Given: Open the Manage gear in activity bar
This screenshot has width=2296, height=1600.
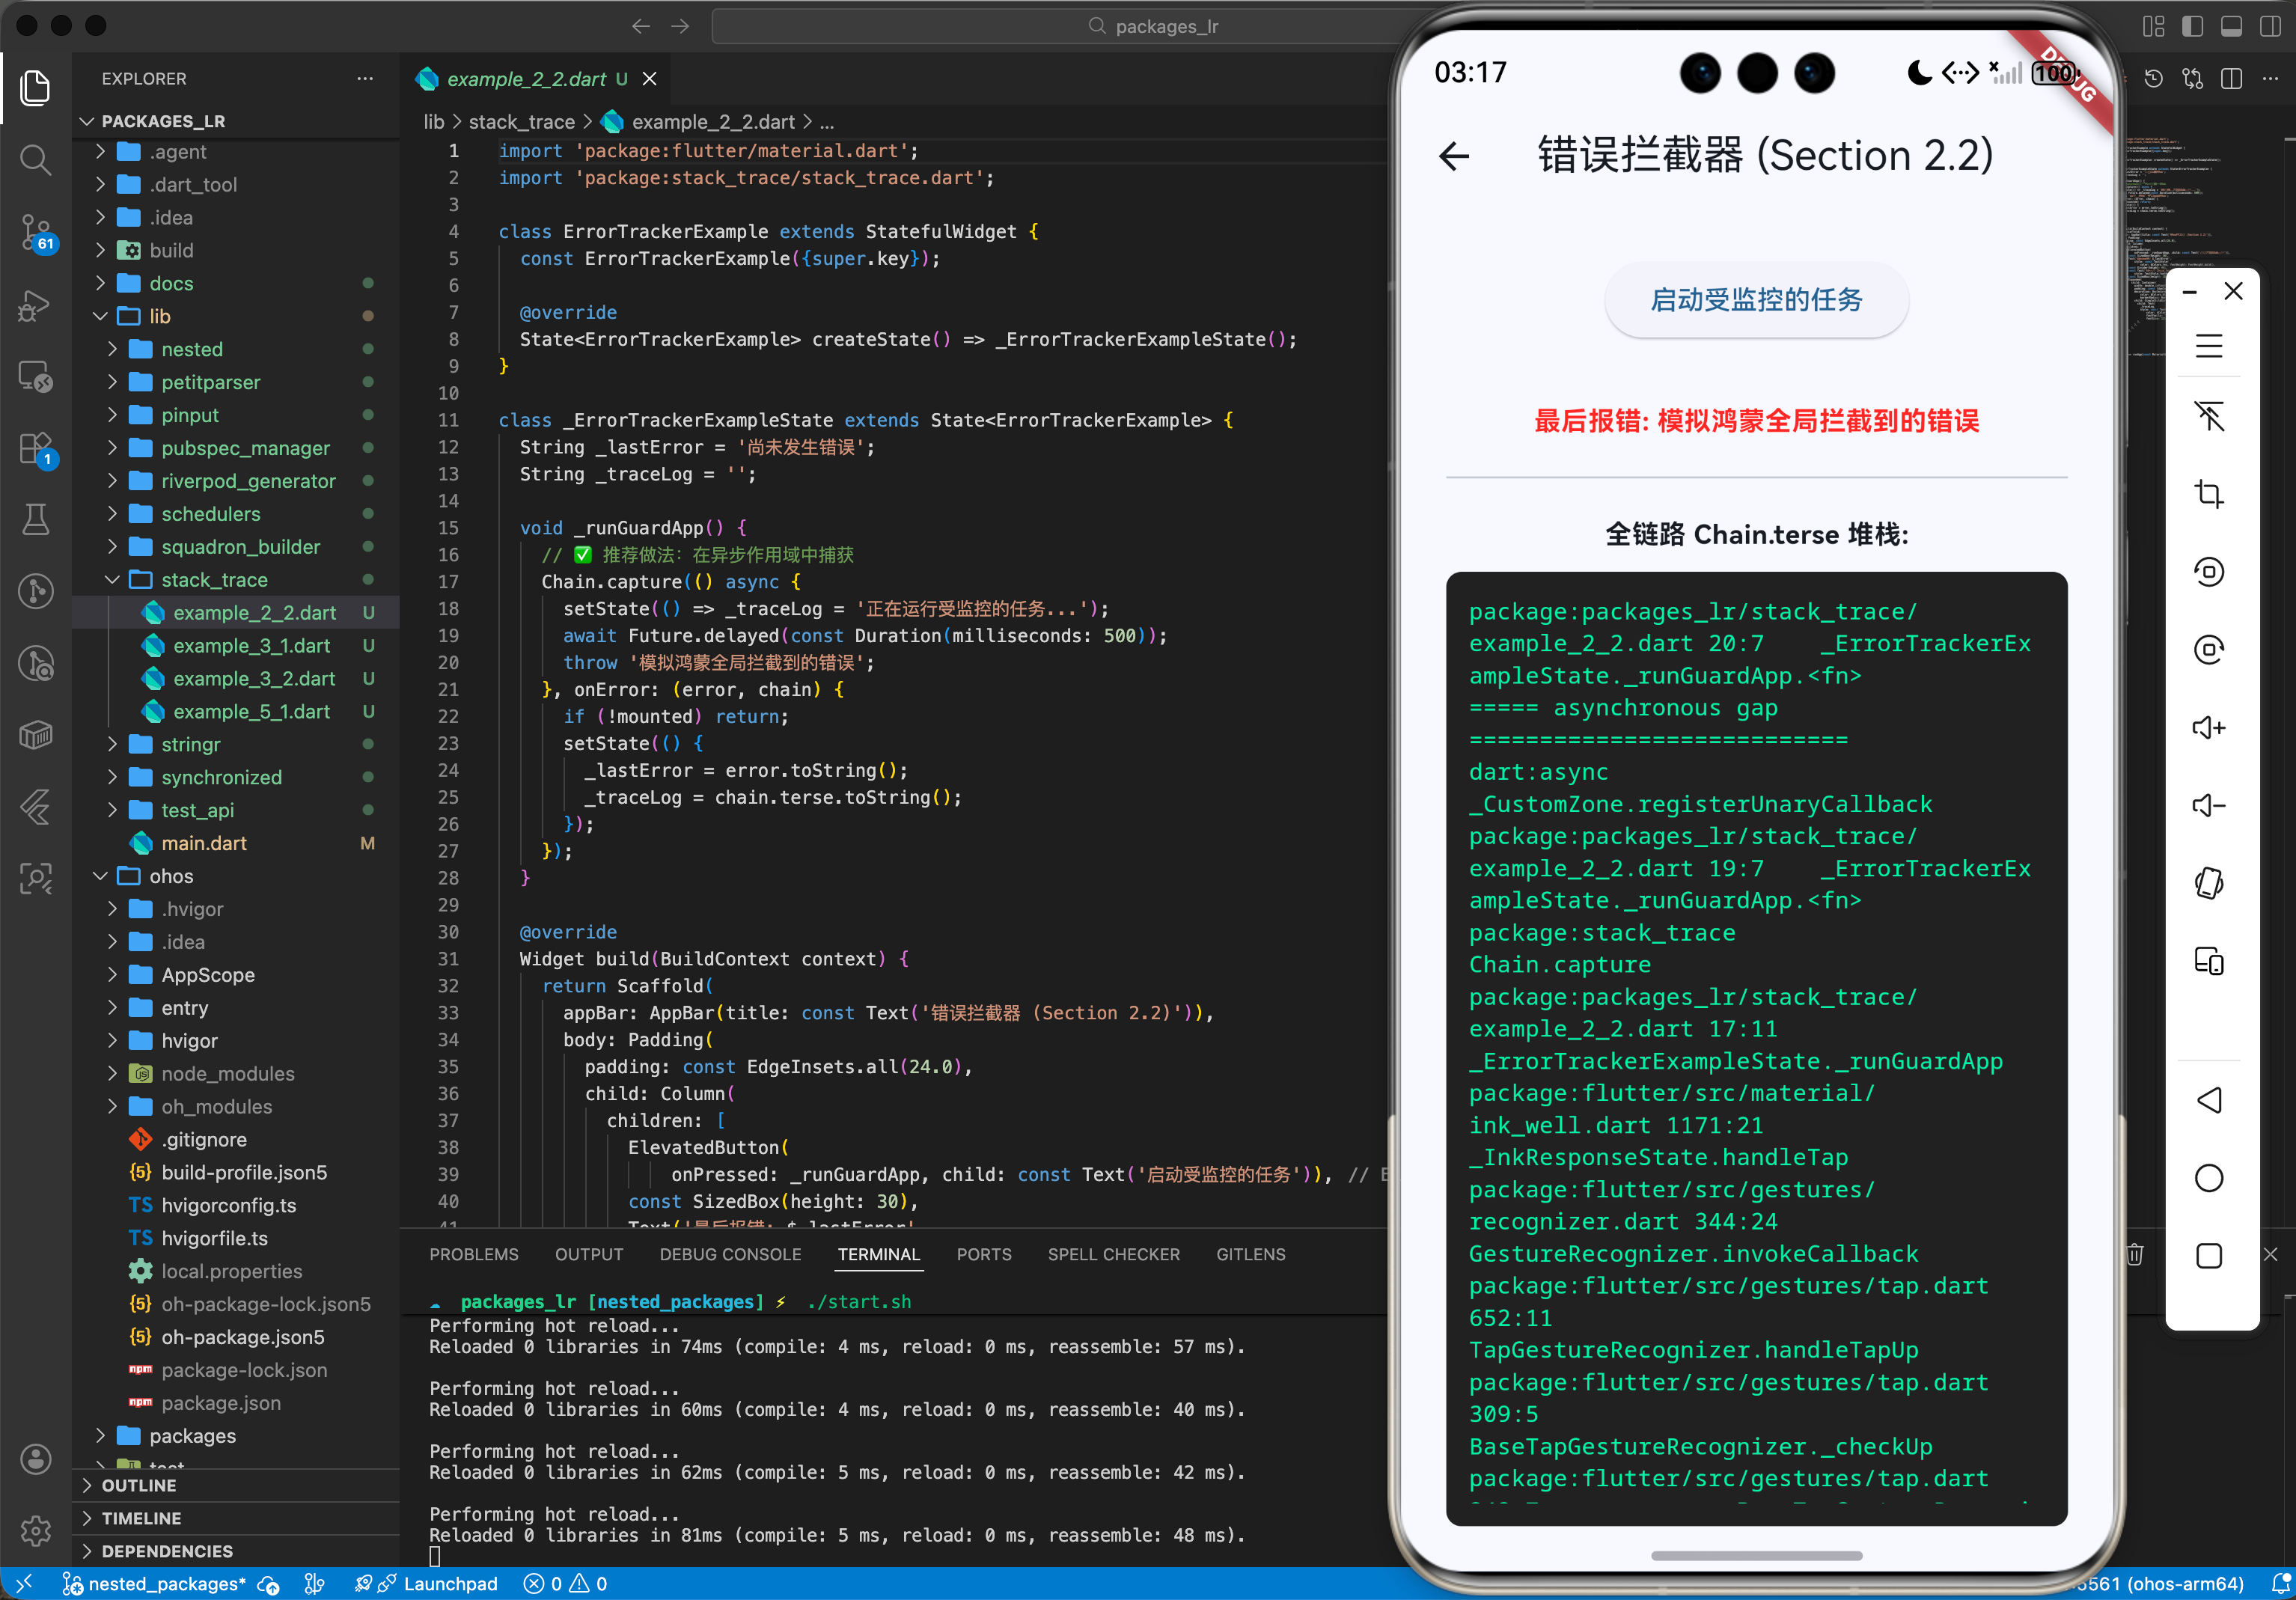Looking at the screenshot, I should [35, 1530].
